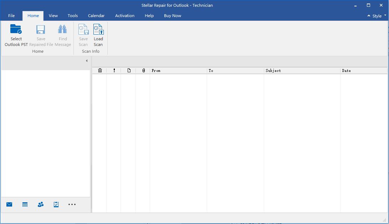Go to the Activation tab
Viewport: 389px width, 224px height.
pyautogui.click(x=125, y=16)
